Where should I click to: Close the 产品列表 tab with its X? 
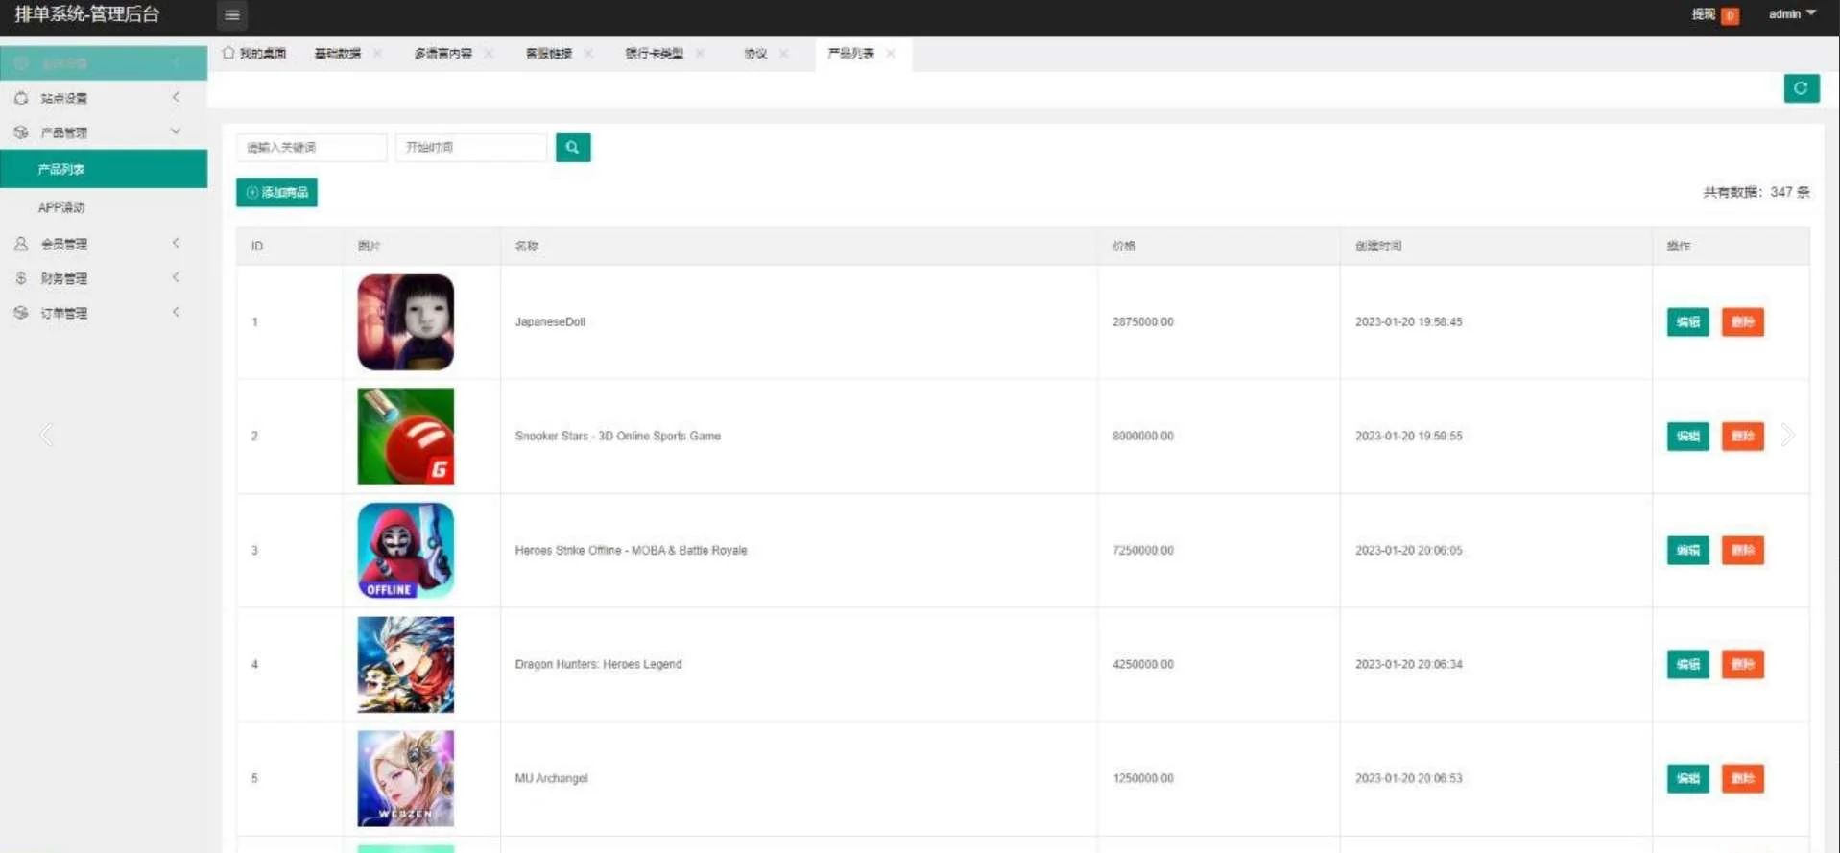point(891,54)
